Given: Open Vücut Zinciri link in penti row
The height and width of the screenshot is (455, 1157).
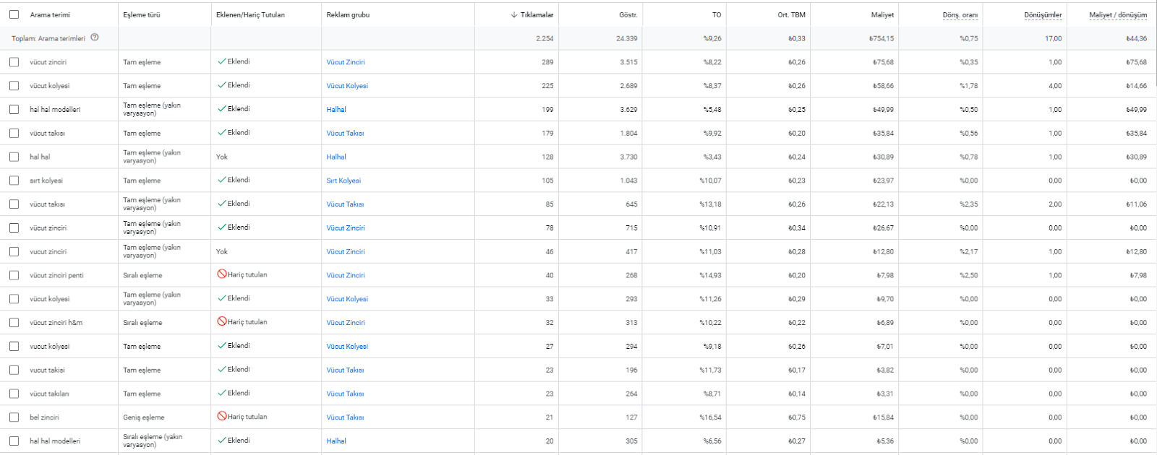Looking at the screenshot, I should pyautogui.click(x=346, y=275).
